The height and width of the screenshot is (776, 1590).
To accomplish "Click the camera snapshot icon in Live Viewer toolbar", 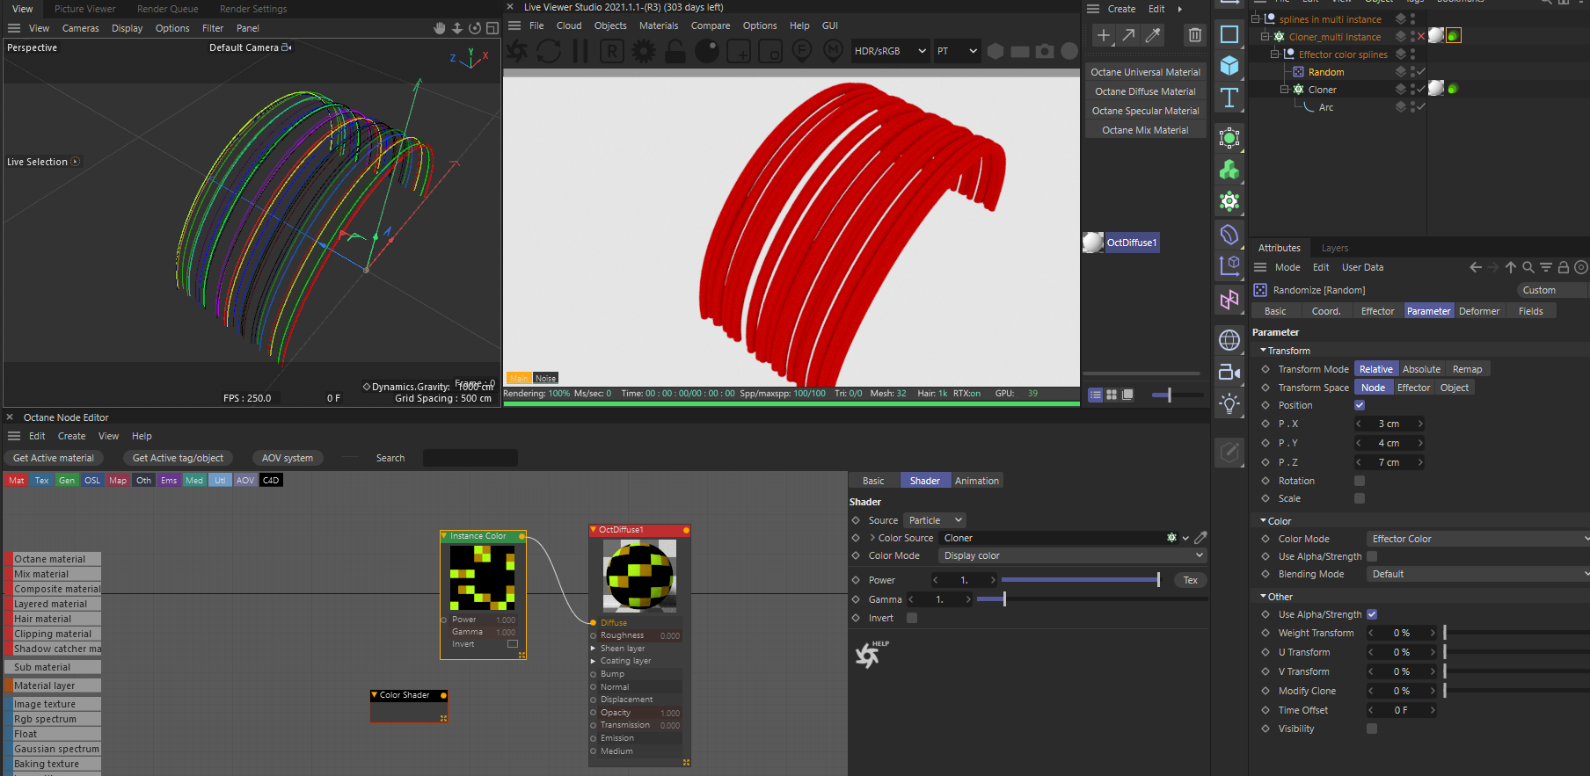I will [x=1045, y=51].
